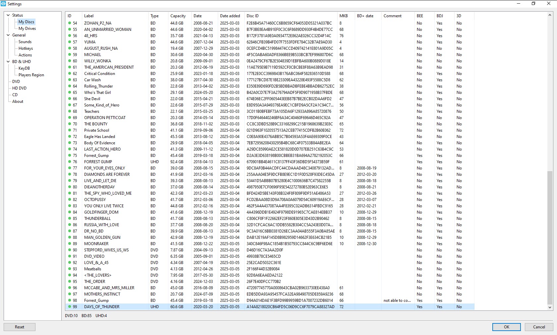Click green status dot for FORREST GUMP row 76
Image resolution: width=557 pixels, height=335 pixels.
[x=70, y=162]
